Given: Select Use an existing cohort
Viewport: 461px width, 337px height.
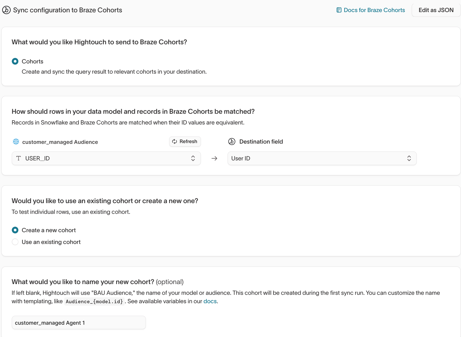Looking at the screenshot, I should (x=15, y=242).
